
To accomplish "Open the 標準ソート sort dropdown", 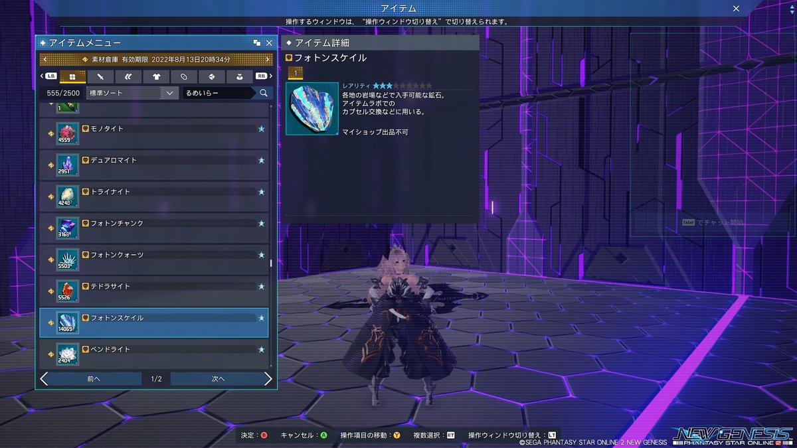I will (x=132, y=94).
